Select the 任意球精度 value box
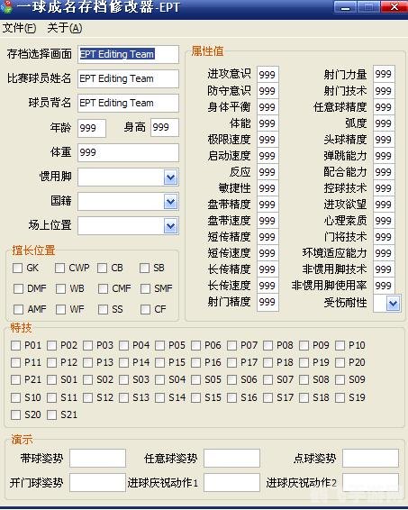 coord(384,107)
